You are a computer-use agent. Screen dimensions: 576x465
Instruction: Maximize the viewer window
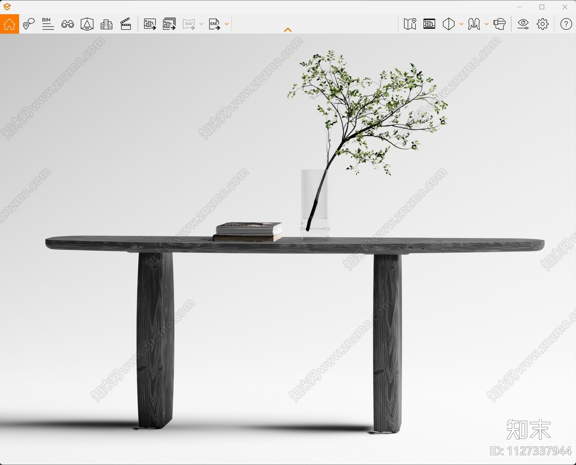pyautogui.click(x=542, y=7)
